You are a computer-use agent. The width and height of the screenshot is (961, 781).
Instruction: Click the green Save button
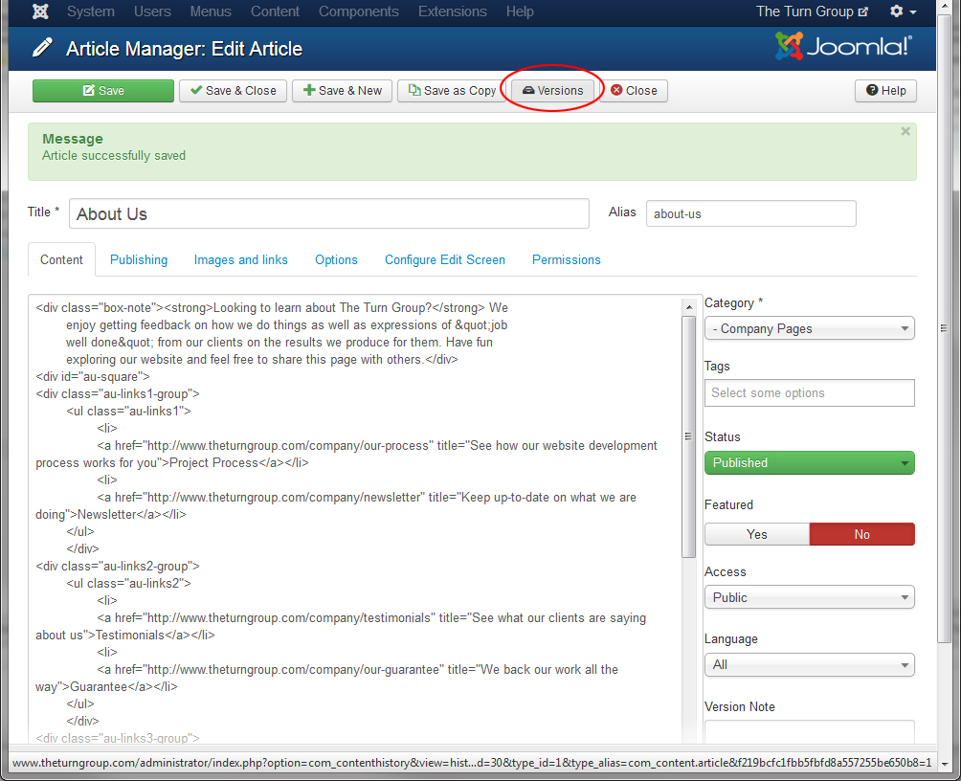(103, 91)
